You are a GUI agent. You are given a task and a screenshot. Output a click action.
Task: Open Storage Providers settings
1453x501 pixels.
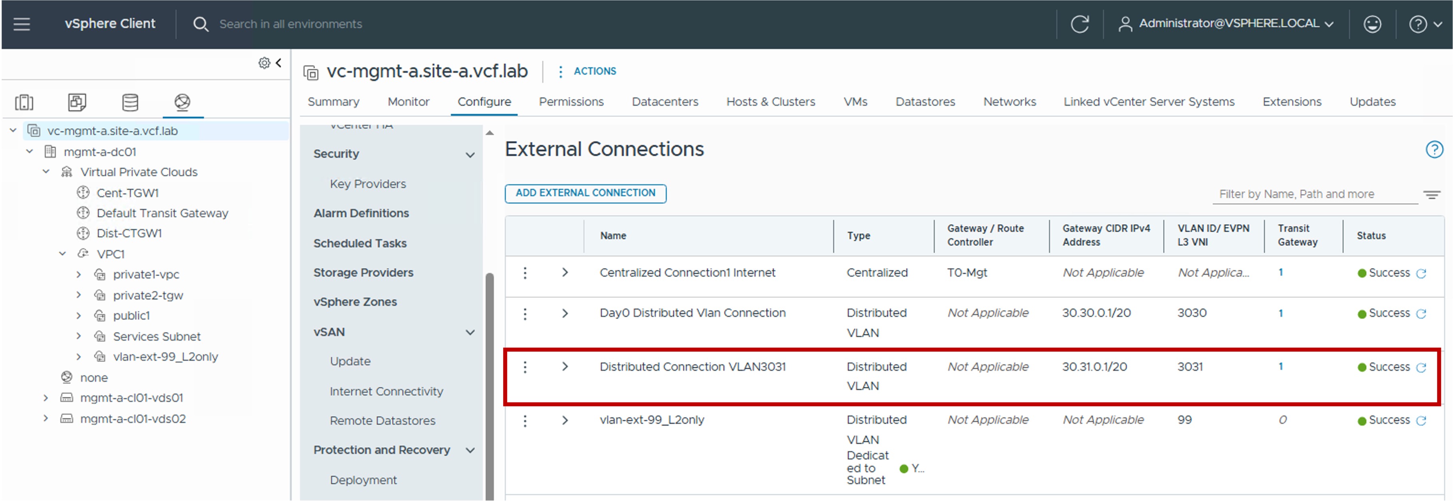363,273
